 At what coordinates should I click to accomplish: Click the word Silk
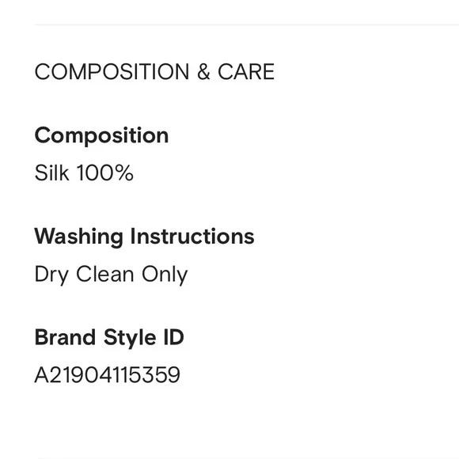click(51, 173)
